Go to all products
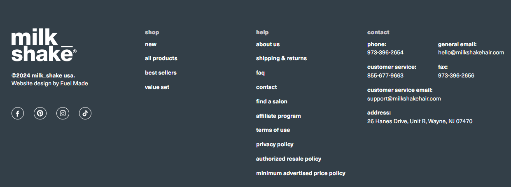This screenshot has width=511, height=187. (161, 58)
